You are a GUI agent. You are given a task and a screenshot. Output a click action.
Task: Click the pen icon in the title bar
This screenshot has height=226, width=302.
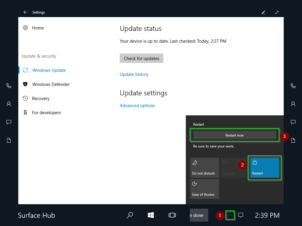coord(263,12)
